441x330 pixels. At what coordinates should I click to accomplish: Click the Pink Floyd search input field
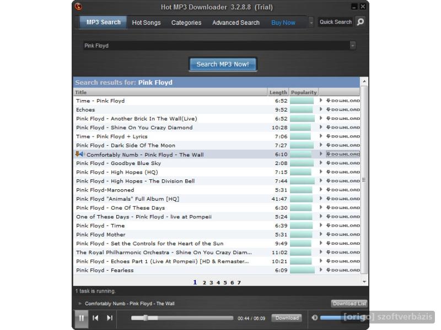pos(217,46)
